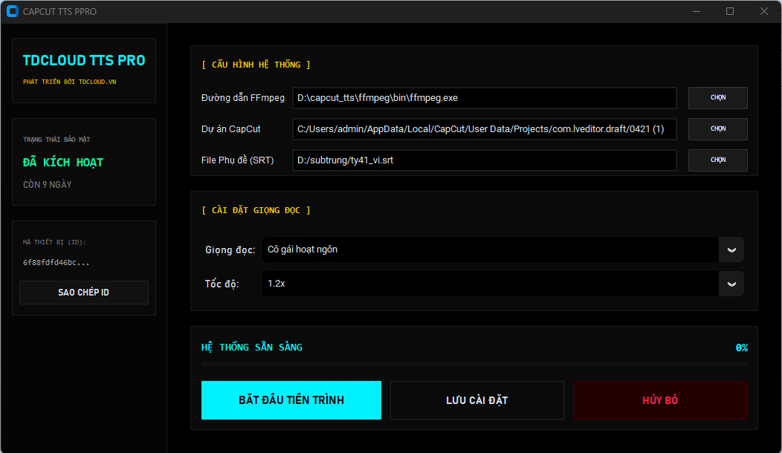
Task: Start process with BẮT ĐẦU TIẾN TRÌNH
Action: pos(291,400)
